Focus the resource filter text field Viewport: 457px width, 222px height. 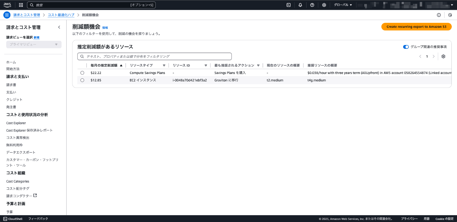coord(154,56)
